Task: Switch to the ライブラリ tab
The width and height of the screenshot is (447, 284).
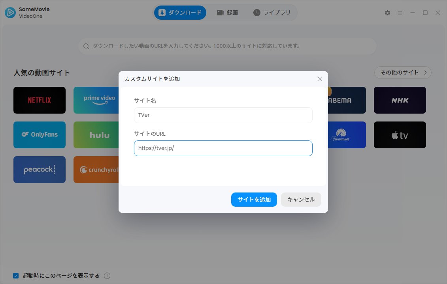Action: [x=272, y=13]
